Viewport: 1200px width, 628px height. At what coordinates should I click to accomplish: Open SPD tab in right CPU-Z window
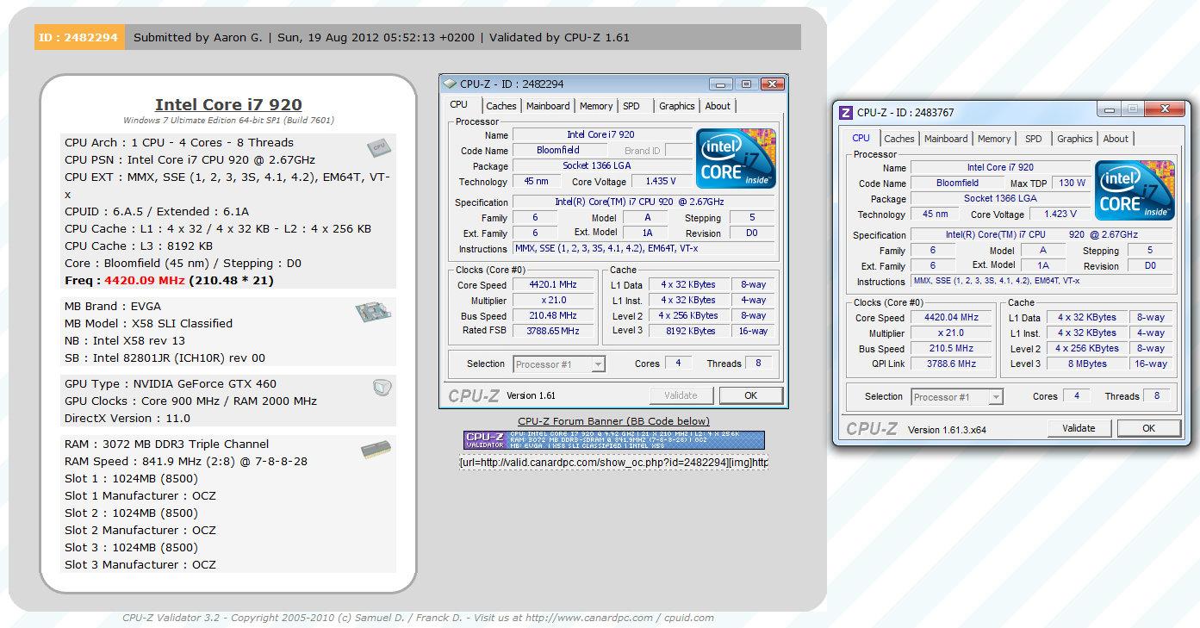coord(1034,139)
